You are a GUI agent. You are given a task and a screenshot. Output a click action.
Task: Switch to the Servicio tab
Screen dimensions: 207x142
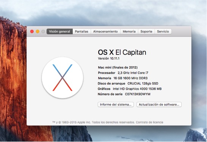point(163,31)
